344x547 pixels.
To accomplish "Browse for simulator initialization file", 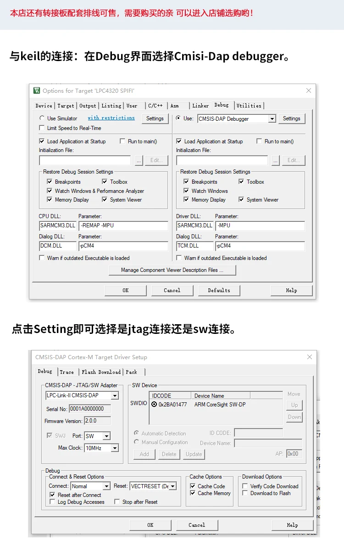I will (x=139, y=160).
